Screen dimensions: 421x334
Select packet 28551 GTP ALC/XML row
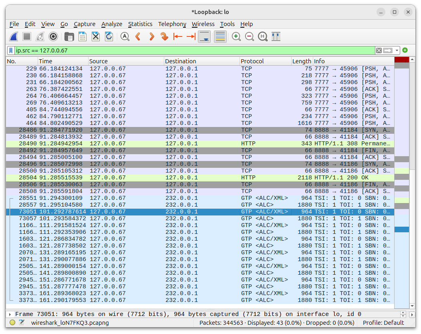click(x=200, y=198)
